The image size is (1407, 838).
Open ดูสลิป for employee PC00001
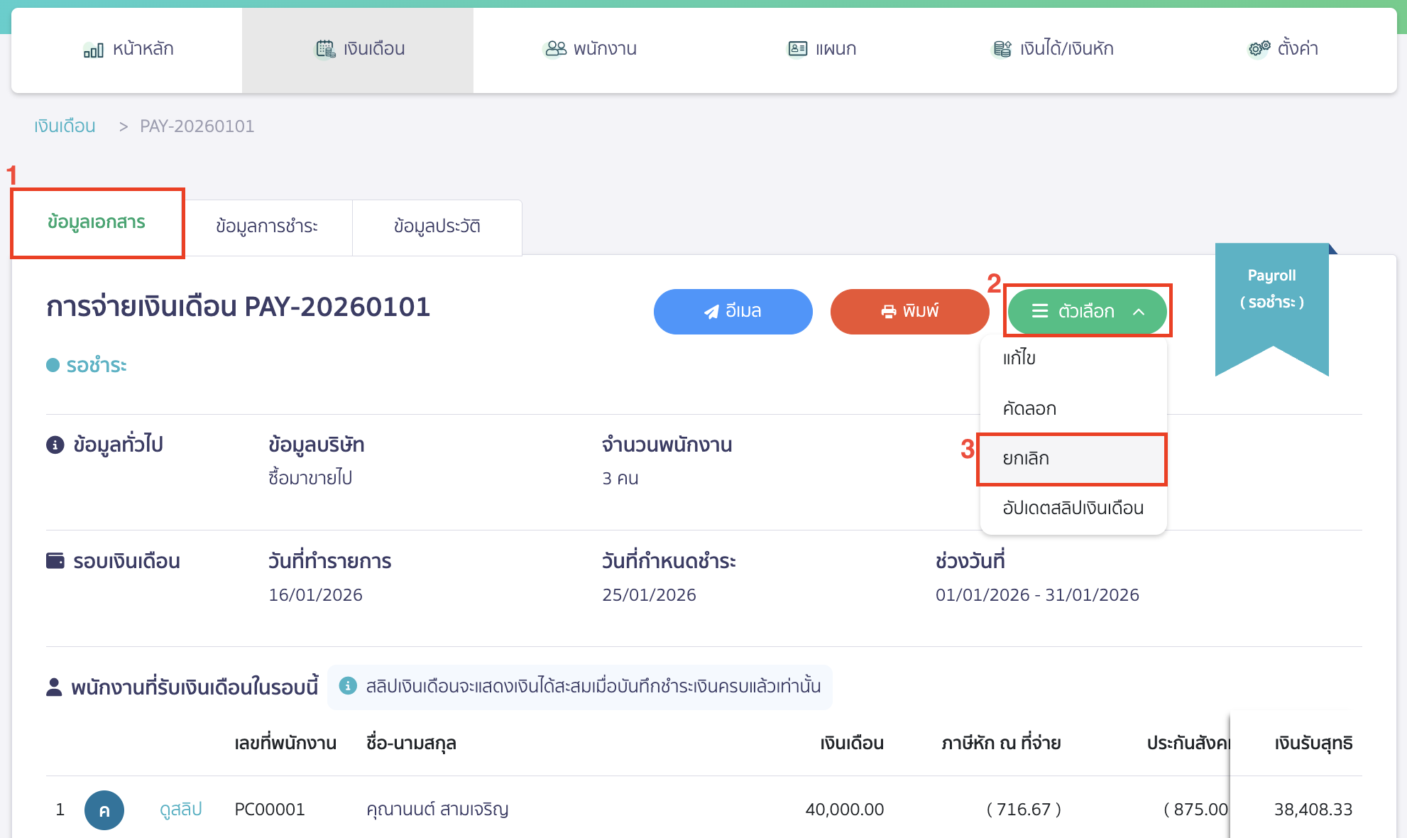(x=180, y=809)
